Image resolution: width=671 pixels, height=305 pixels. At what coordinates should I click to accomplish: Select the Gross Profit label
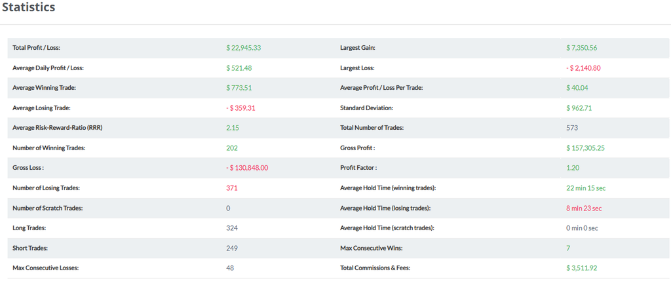tap(358, 148)
